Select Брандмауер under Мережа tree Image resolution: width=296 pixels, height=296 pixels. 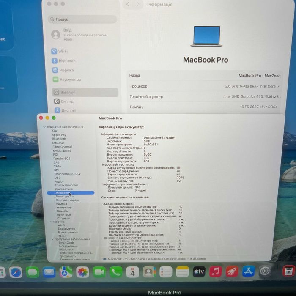tap(66, 229)
